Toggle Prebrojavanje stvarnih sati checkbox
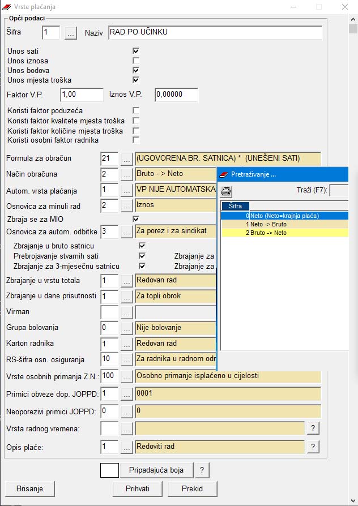This screenshot has height=506, width=358. tap(142, 256)
